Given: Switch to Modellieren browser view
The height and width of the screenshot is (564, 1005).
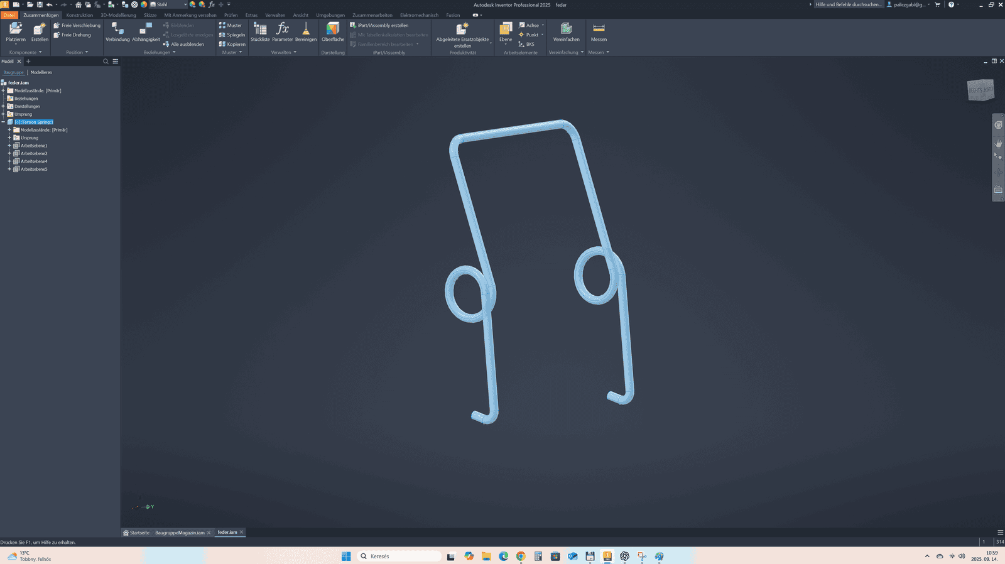Looking at the screenshot, I should [x=41, y=72].
